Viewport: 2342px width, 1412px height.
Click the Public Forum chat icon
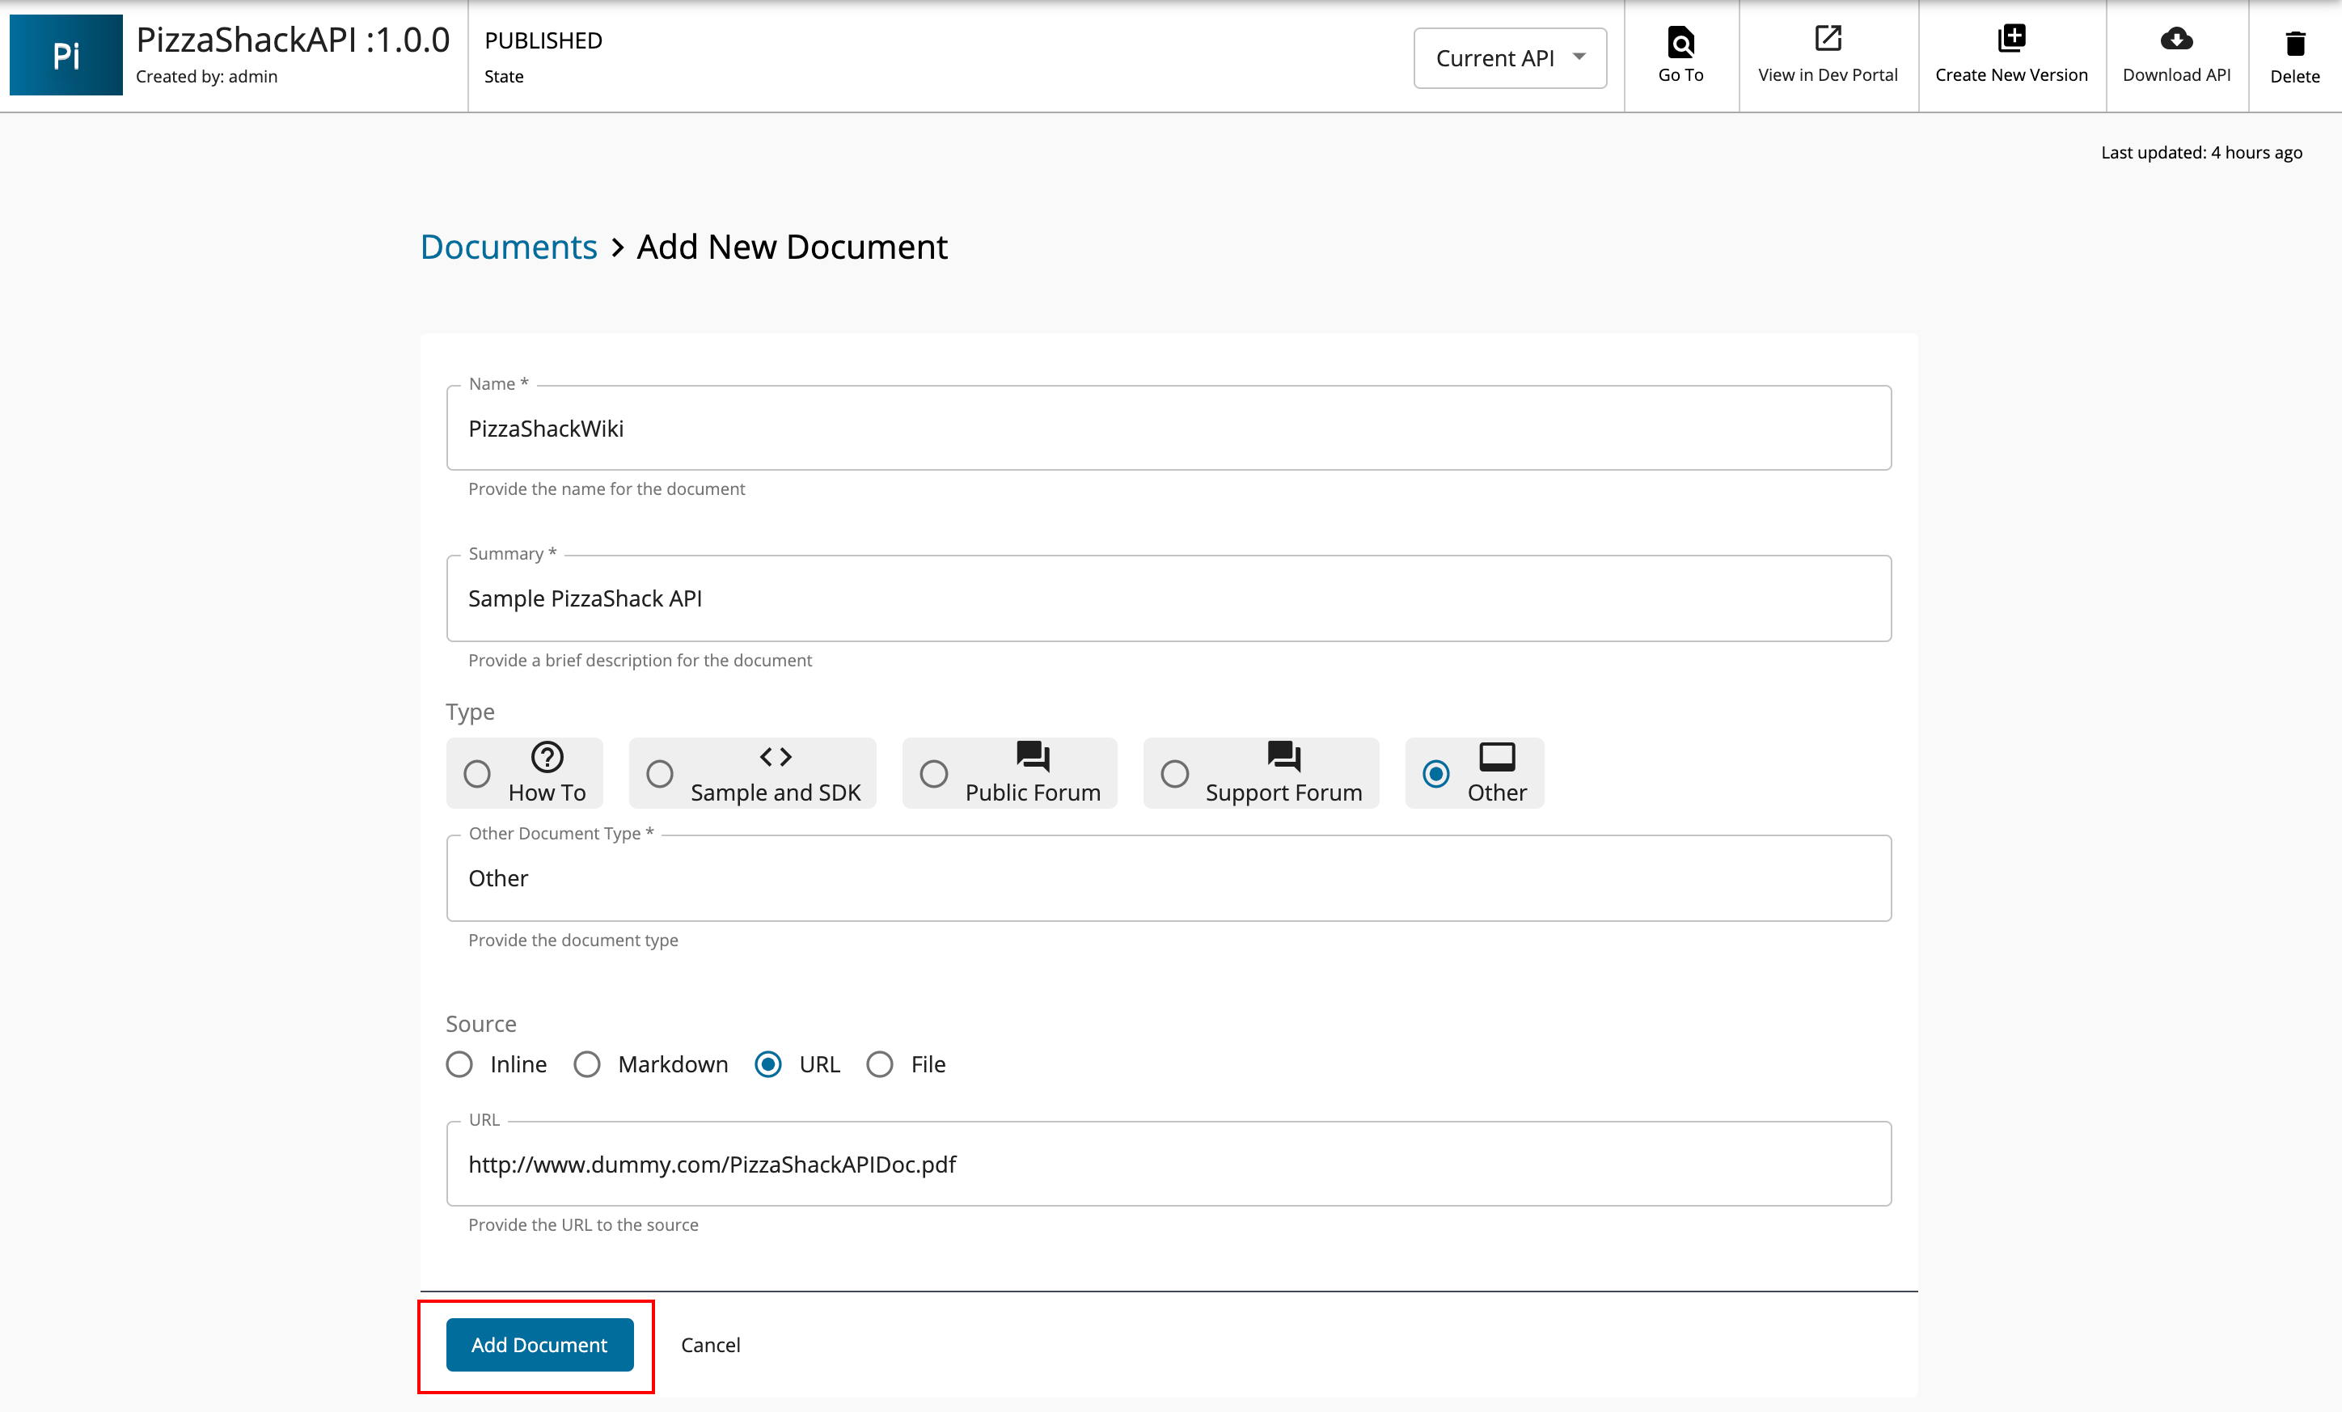pyautogui.click(x=1032, y=756)
